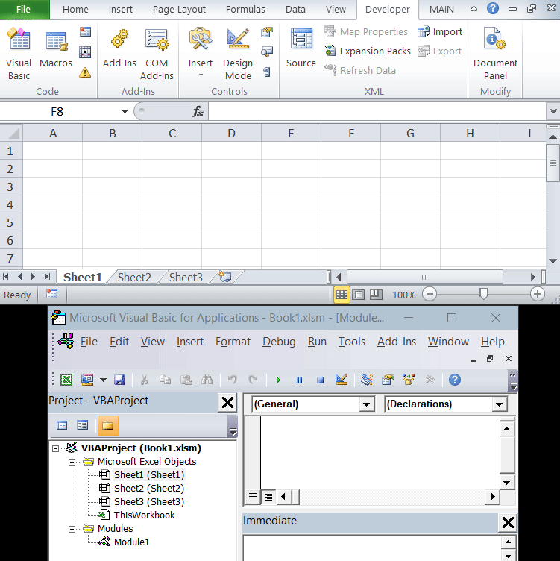Click the Record Macro icon
The image size is (560, 561).
[85, 32]
